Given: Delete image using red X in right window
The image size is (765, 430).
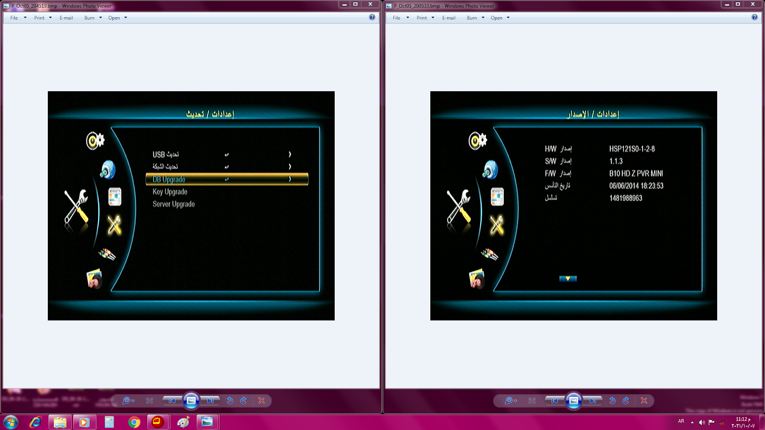Looking at the screenshot, I should coord(644,400).
